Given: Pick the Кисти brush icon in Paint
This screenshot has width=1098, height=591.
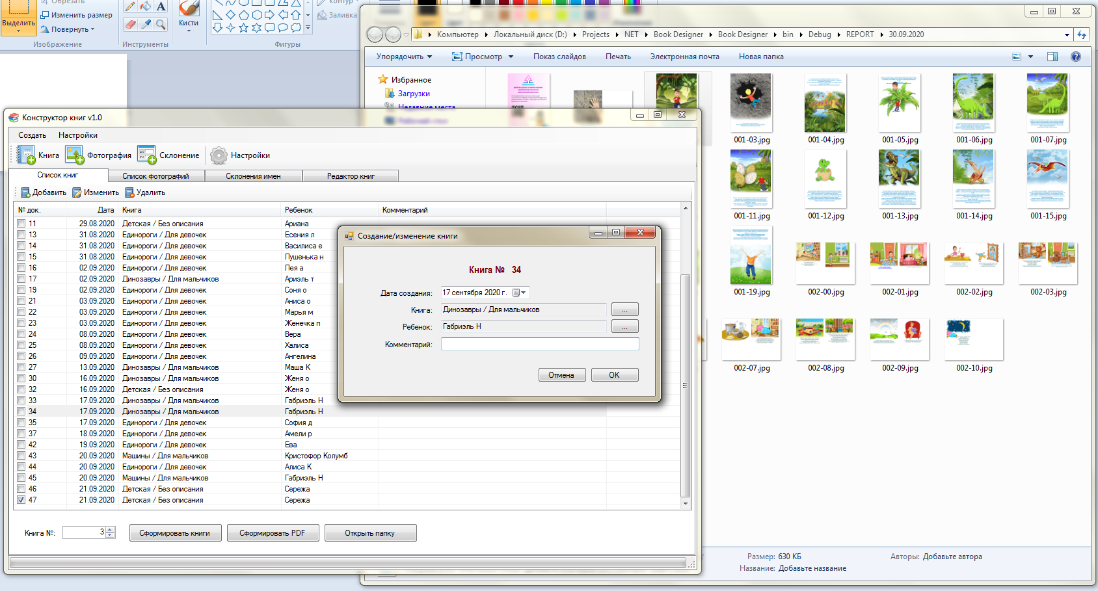Looking at the screenshot, I should click(x=189, y=8).
